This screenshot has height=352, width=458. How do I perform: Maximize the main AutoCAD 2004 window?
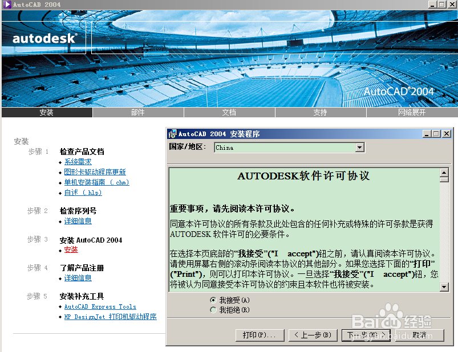click(442, 5)
